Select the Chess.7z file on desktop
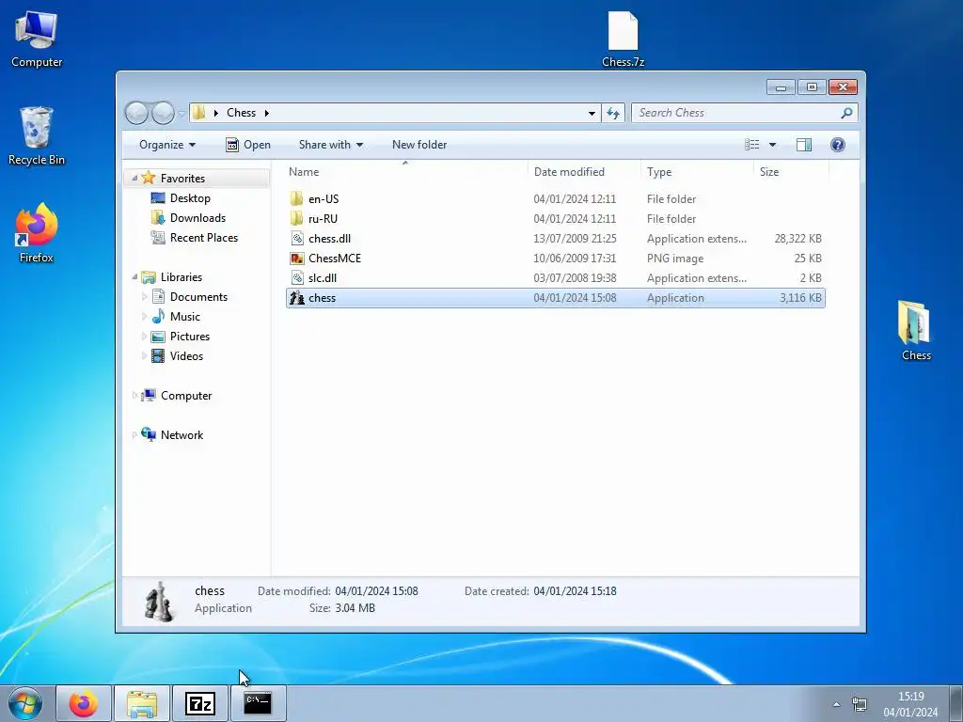The image size is (963, 722). (x=623, y=38)
